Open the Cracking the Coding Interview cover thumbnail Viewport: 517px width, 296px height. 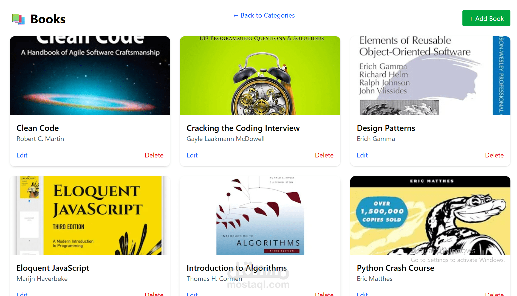coord(260,76)
